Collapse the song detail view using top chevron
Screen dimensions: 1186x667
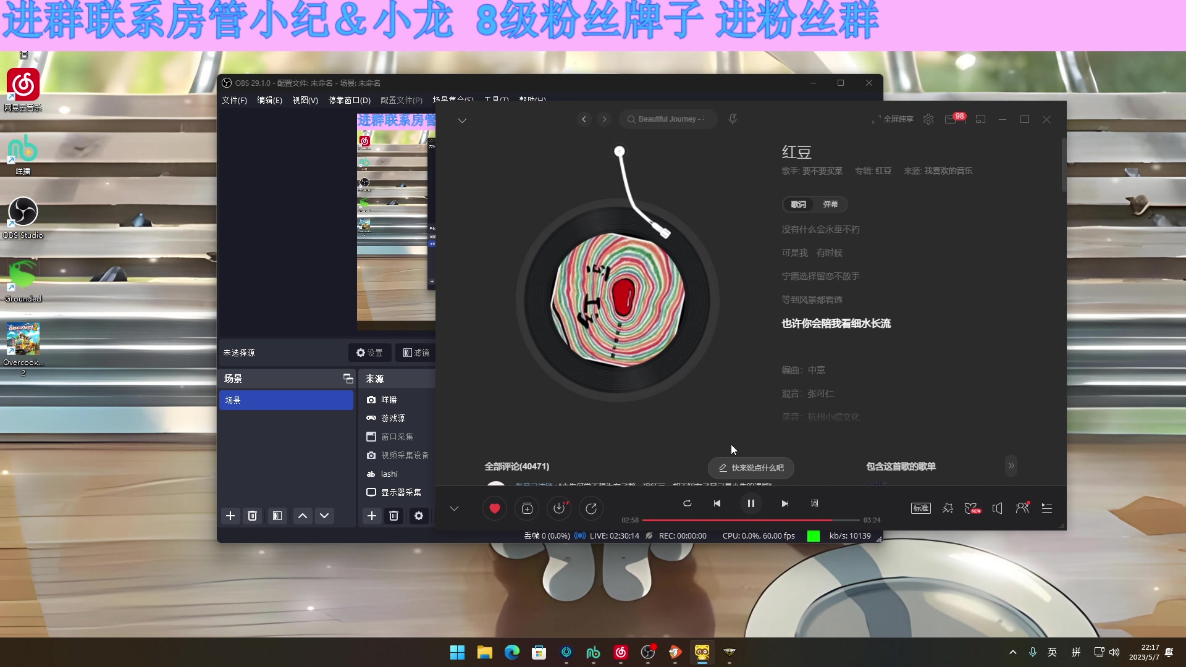click(x=462, y=120)
